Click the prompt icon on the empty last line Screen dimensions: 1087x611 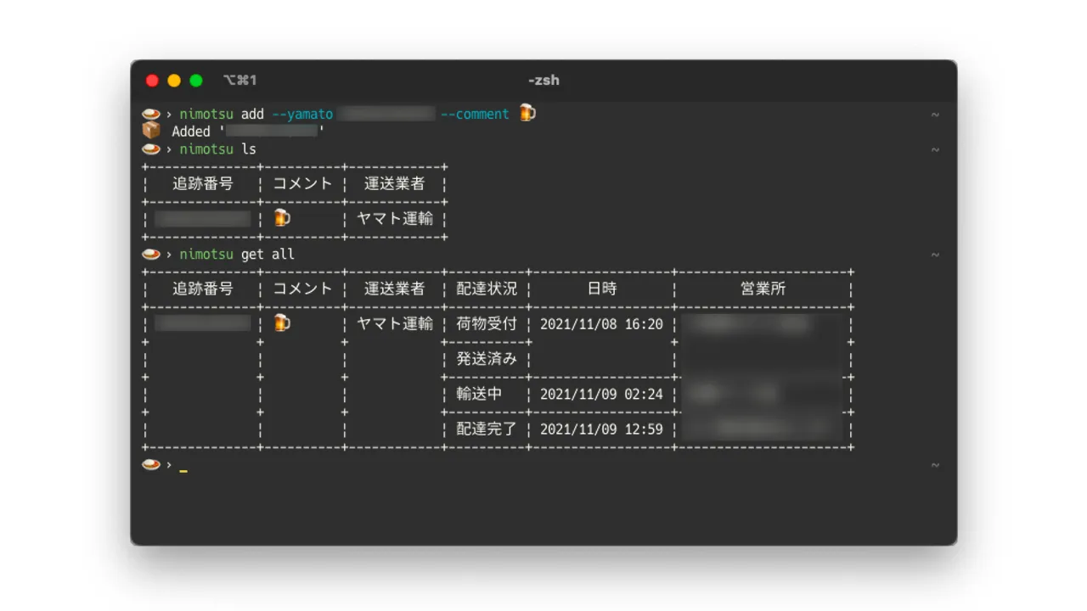151,465
